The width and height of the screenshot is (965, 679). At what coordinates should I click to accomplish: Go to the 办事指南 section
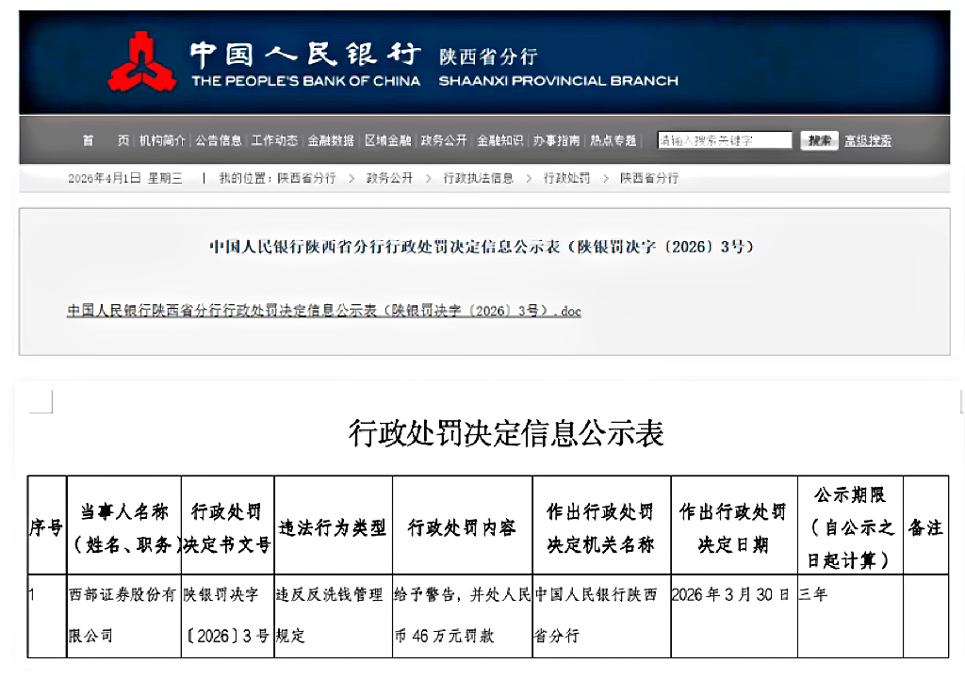[557, 140]
